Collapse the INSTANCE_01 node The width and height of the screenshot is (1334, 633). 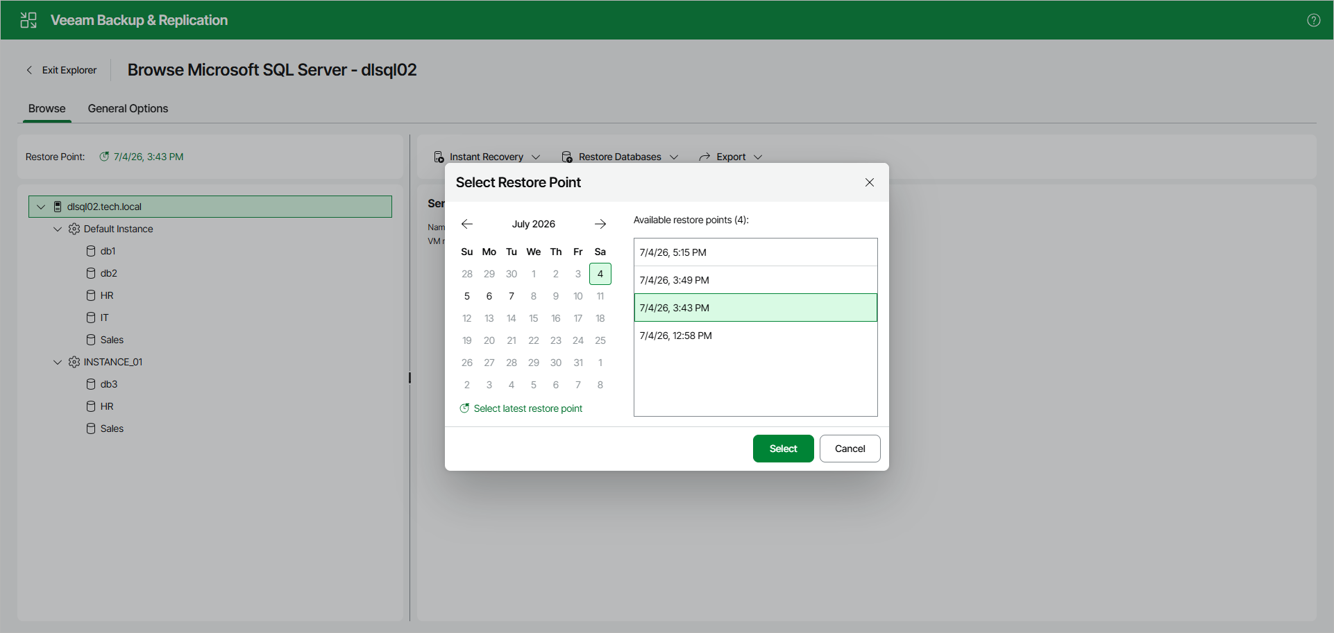click(x=58, y=362)
